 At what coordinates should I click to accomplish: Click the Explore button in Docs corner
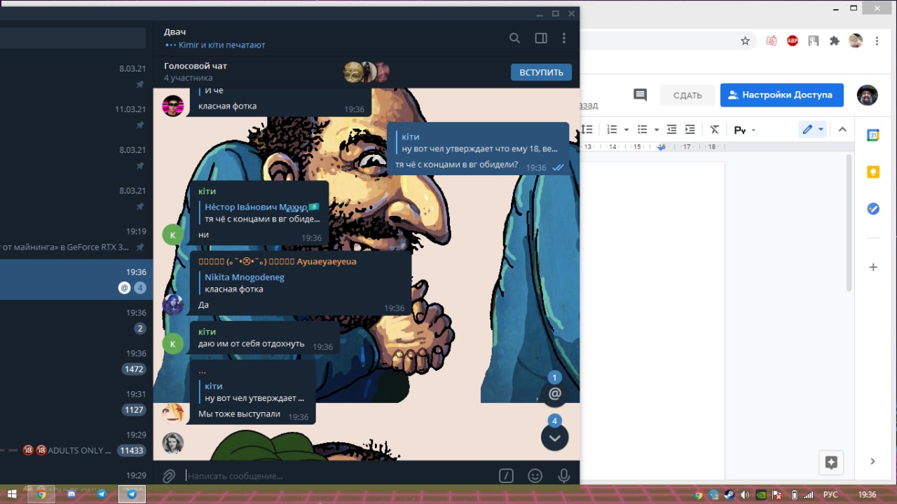point(831,462)
